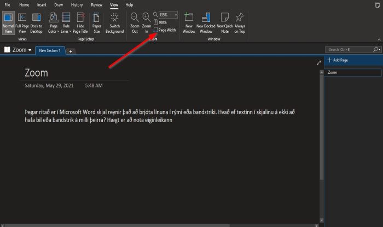This screenshot has height=227, width=383.
Task: Add a new section with plus tab
Action: (x=71, y=51)
